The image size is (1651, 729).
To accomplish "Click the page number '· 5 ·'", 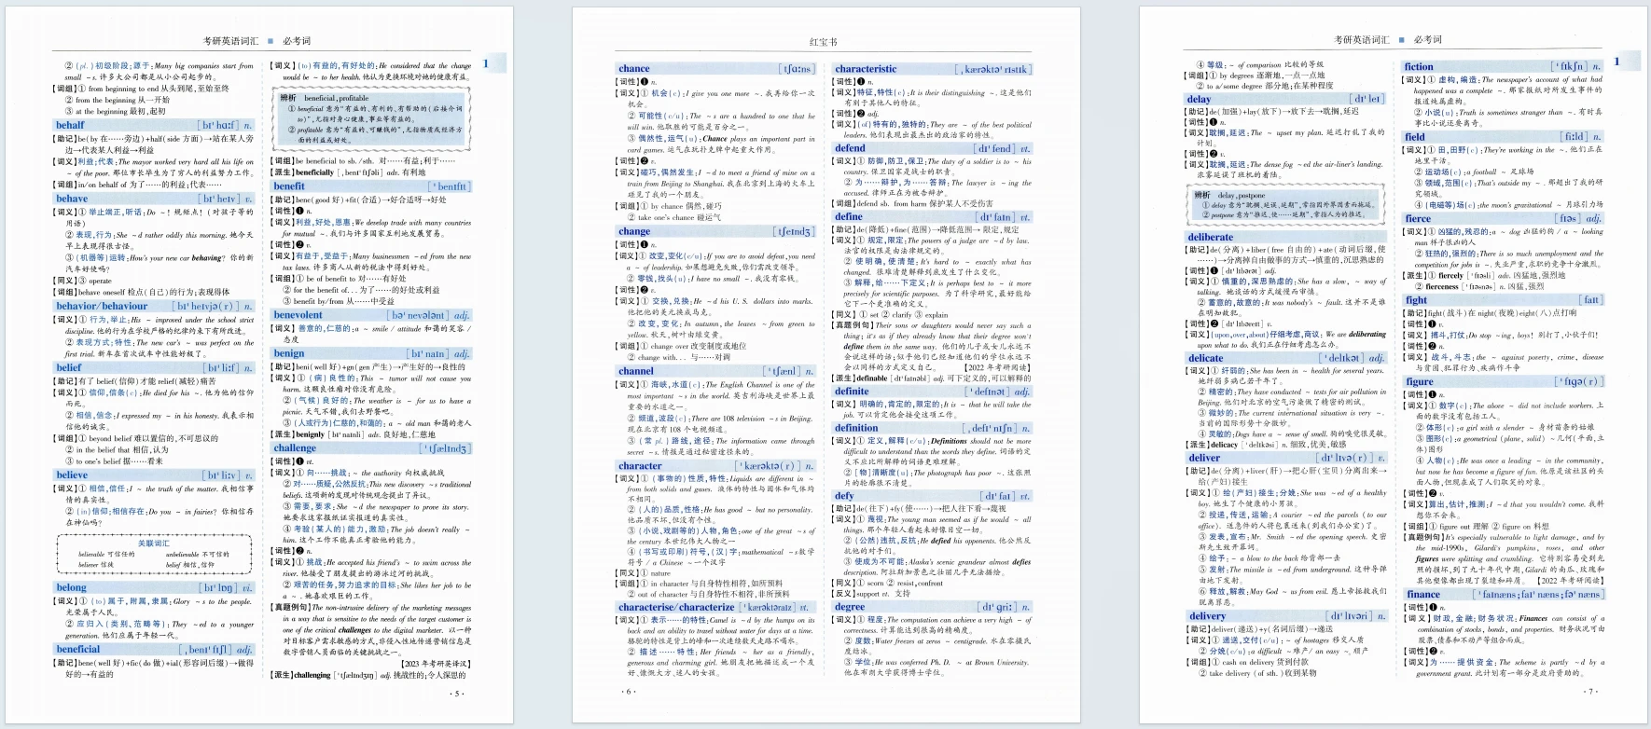I will 456,694.
